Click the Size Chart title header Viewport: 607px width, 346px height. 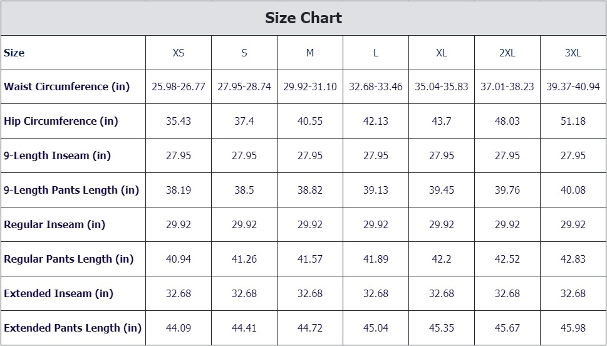[x=303, y=18]
